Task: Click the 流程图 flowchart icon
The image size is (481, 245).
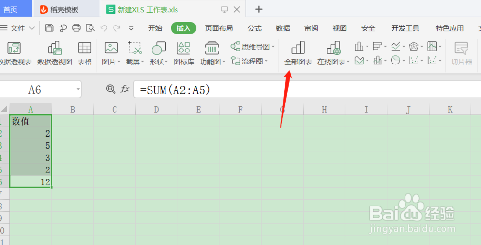Action: [x=236, y=61]
